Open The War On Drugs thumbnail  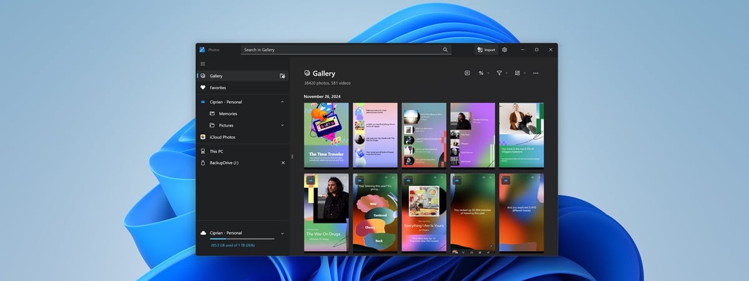pos(326,213)
